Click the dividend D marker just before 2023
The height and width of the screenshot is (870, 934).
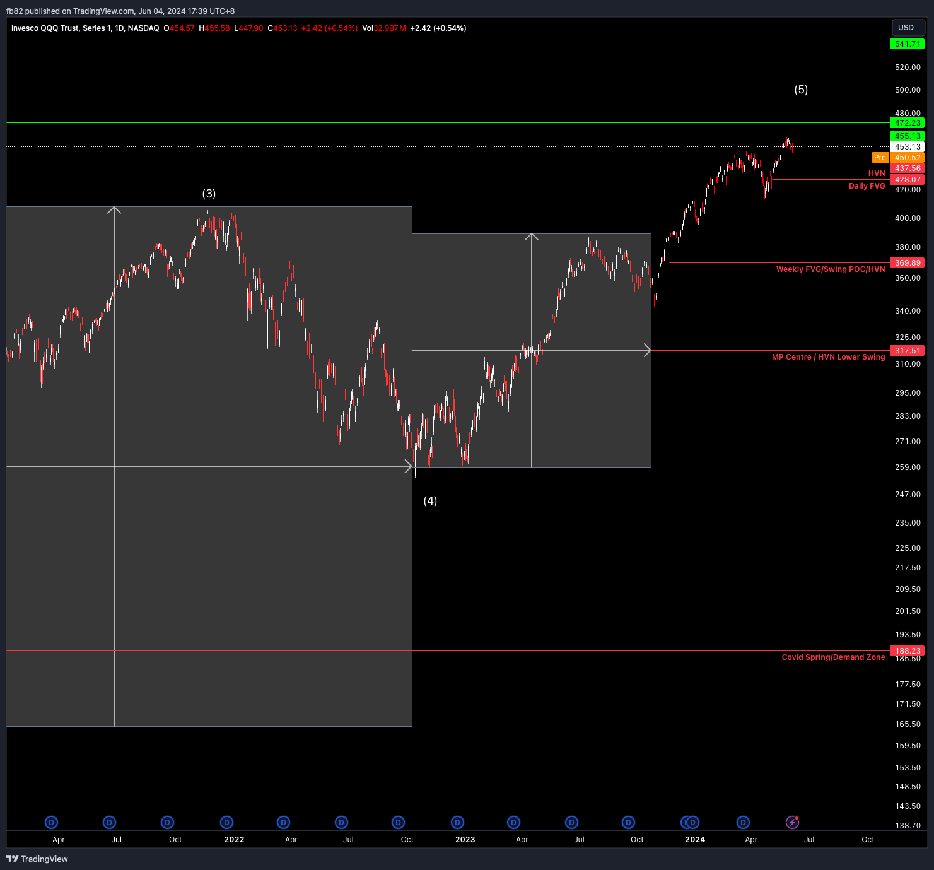point(458,822)
